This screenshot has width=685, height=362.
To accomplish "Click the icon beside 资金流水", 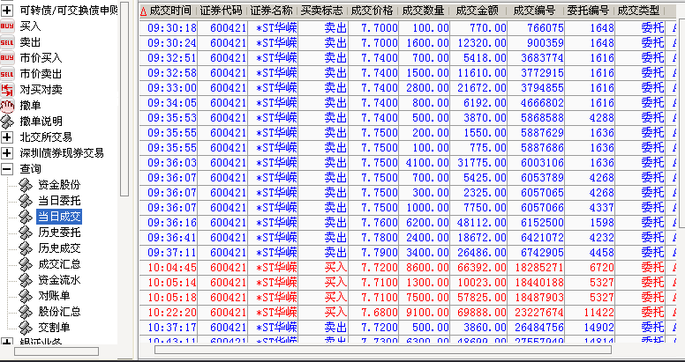I will [26, 279].
